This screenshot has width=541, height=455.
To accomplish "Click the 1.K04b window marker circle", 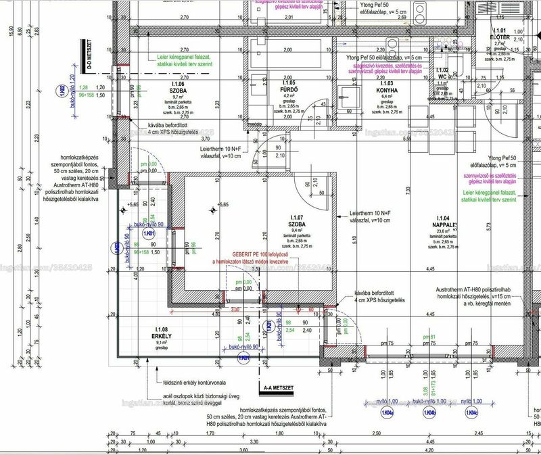I will pyautogui.click(x=429, y=412).
